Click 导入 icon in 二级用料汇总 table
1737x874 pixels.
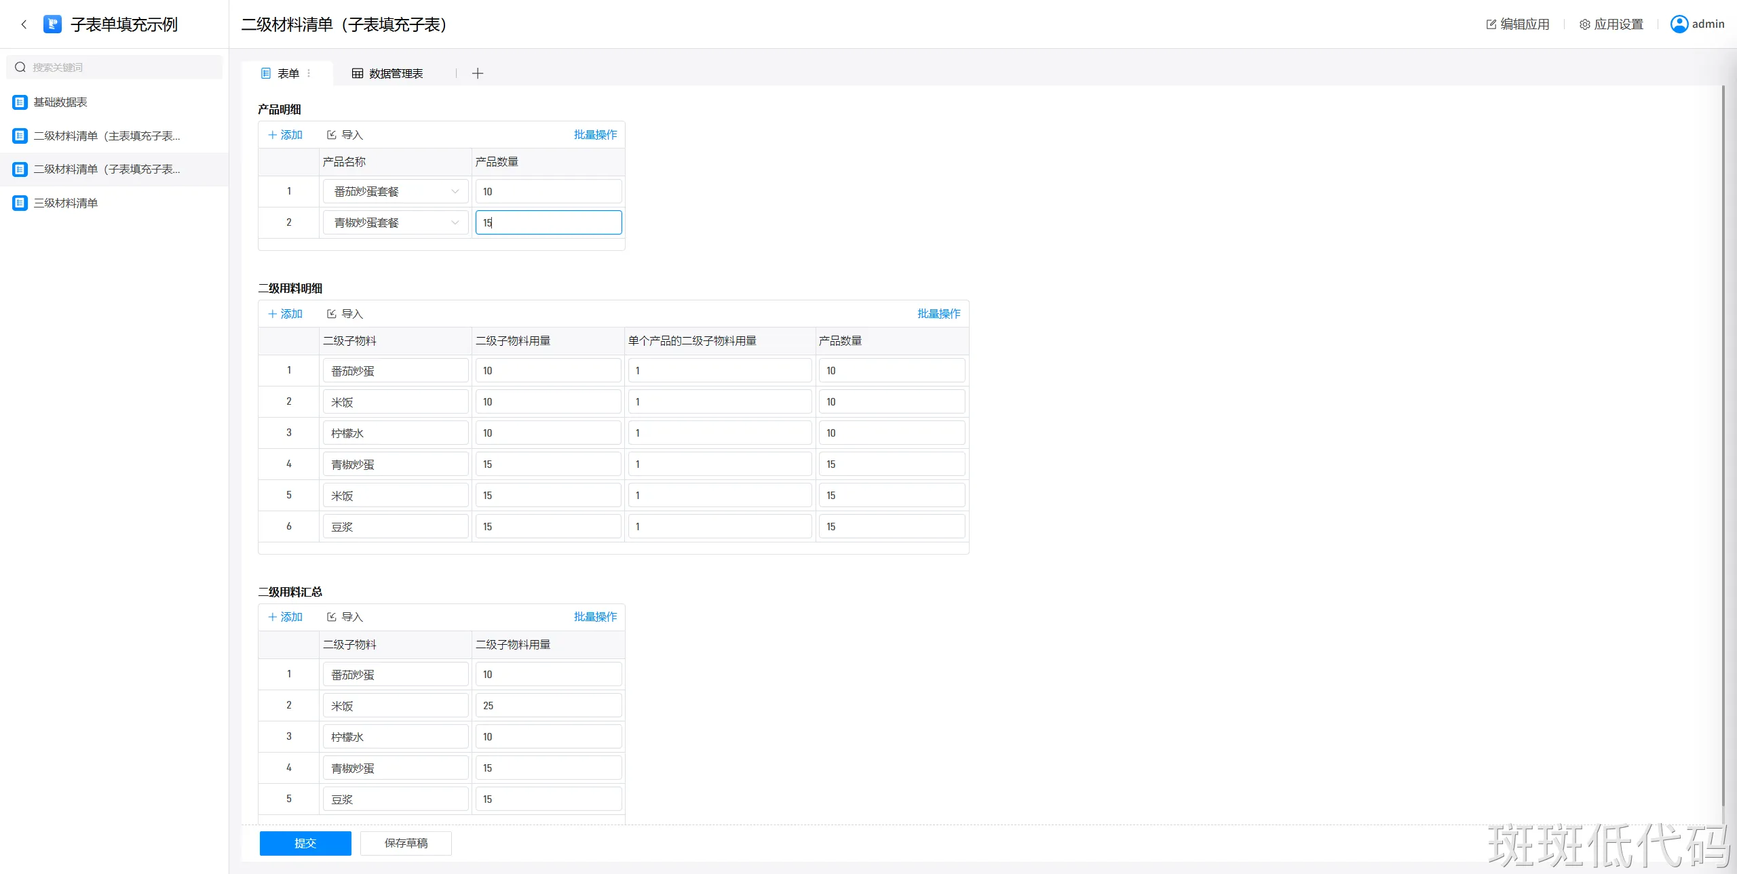[x=332, y=617]
